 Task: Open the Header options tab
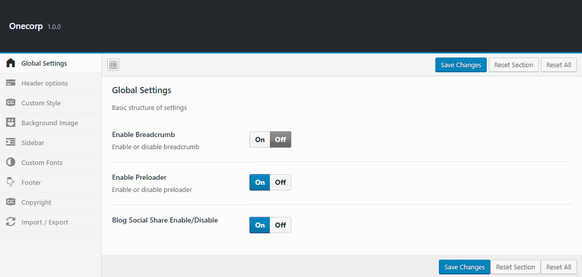pos(44,83)
